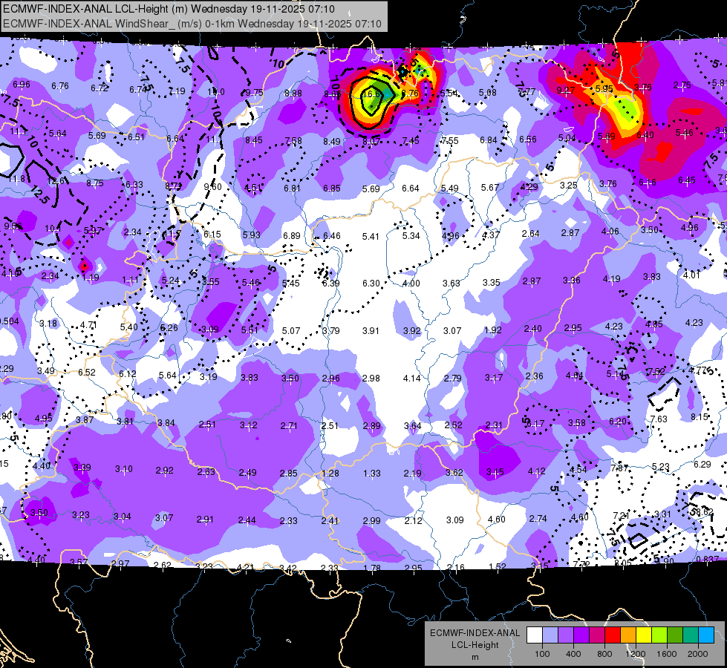Click legend scale label 400

573,654
